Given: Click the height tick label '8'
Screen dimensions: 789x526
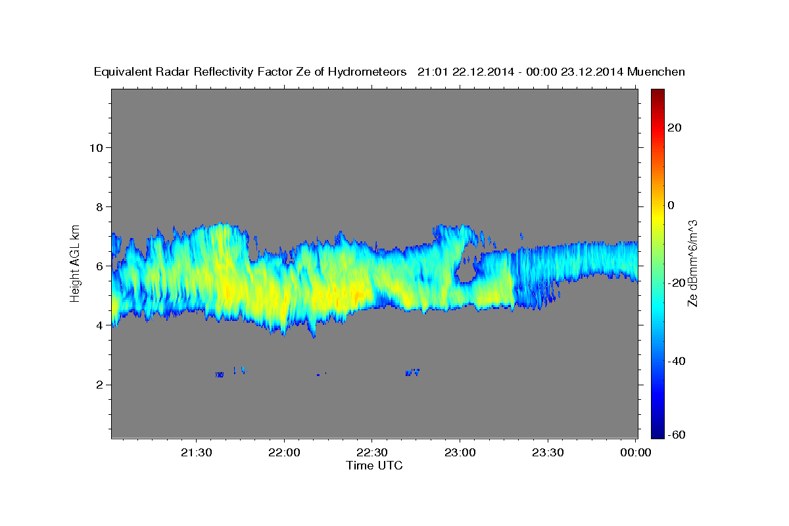Looking at the screenshot, I should coord(99,206).
